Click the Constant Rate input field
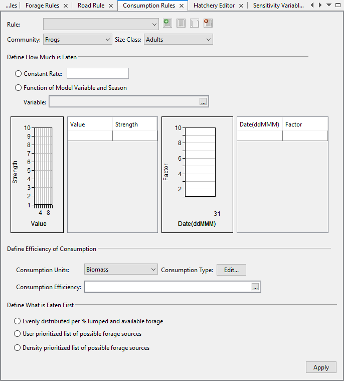 (98, 74)
